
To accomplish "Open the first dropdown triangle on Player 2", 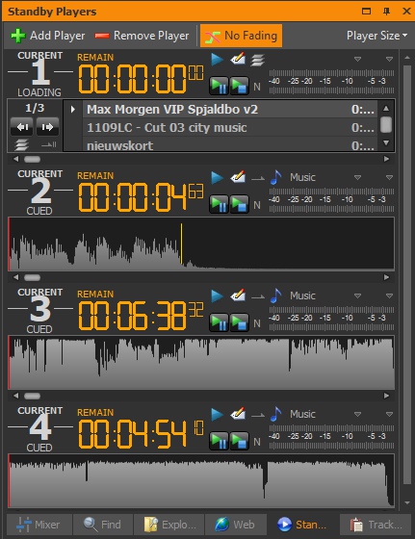I will pos(357,178).
